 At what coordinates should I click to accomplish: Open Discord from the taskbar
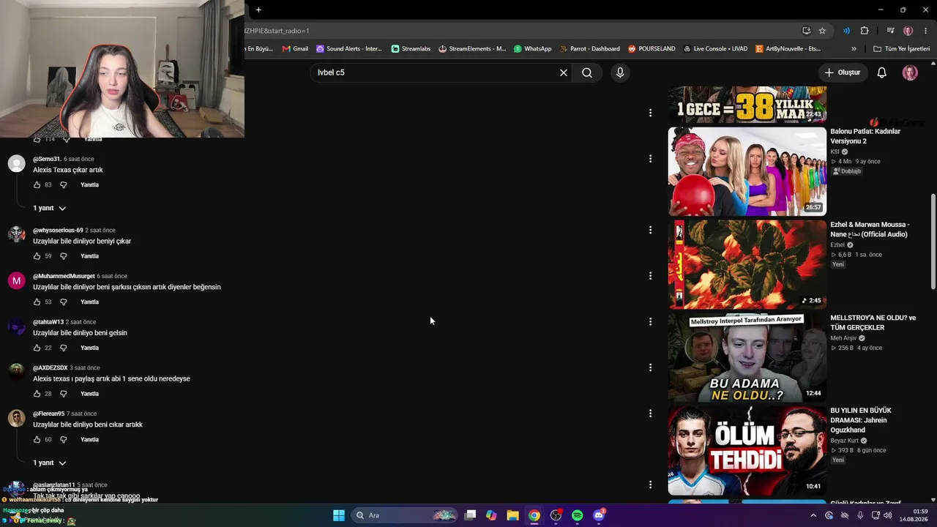click(x=599, y=515)
